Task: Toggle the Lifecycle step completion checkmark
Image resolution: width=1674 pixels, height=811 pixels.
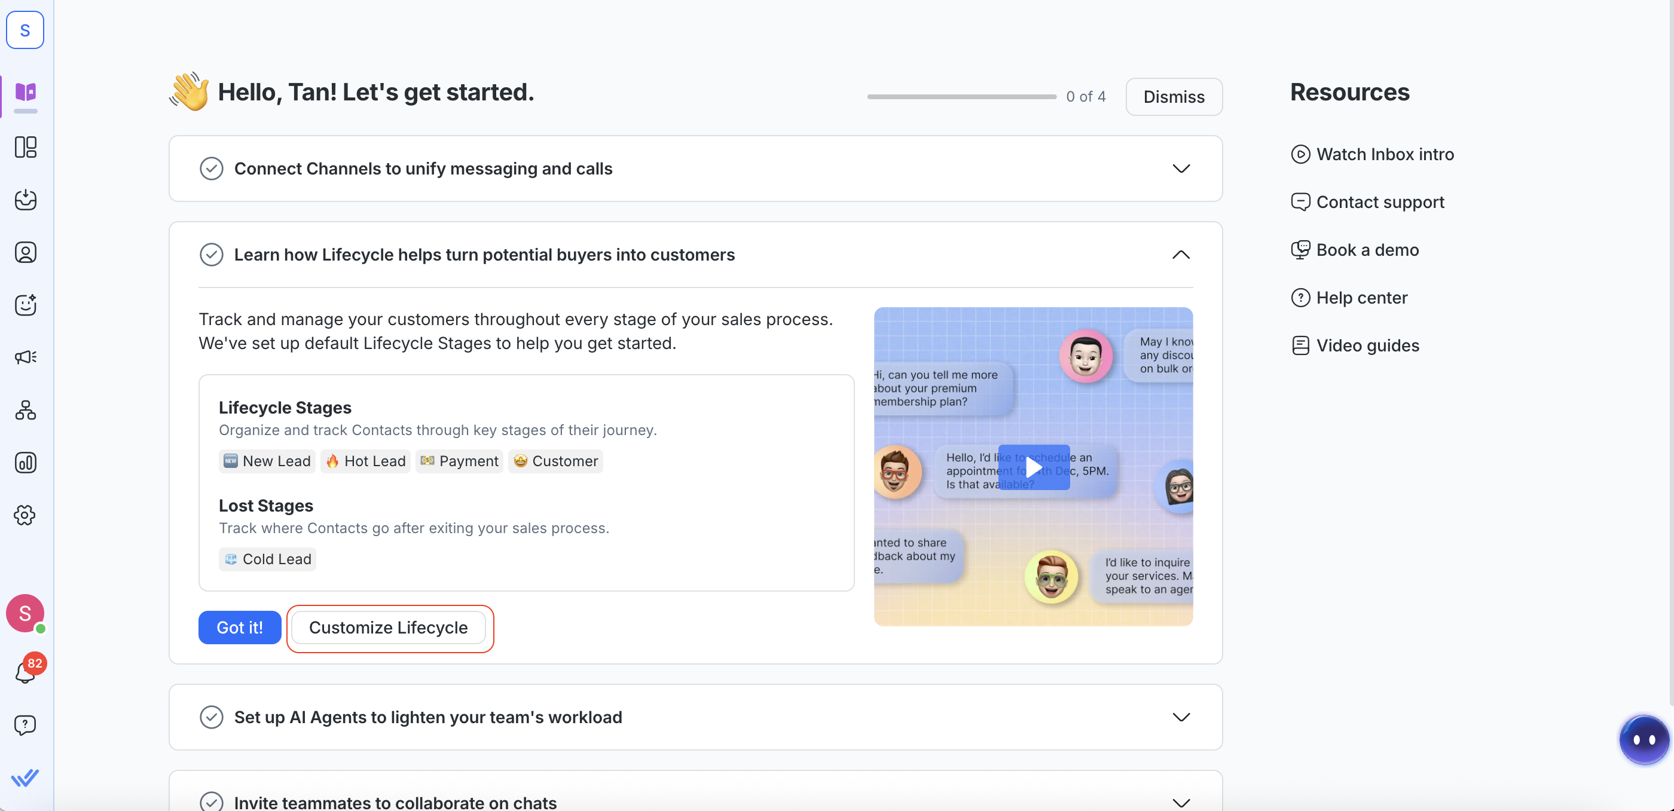Action: 211,255
